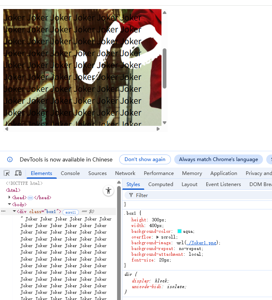Select the Event Listeners subtab
This screenshot has height=300, width=272.
223,184
